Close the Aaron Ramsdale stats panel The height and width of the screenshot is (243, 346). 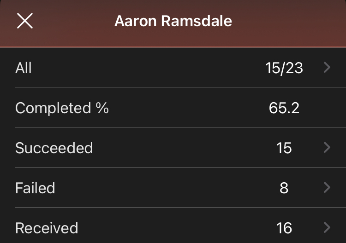coord(25,21)
